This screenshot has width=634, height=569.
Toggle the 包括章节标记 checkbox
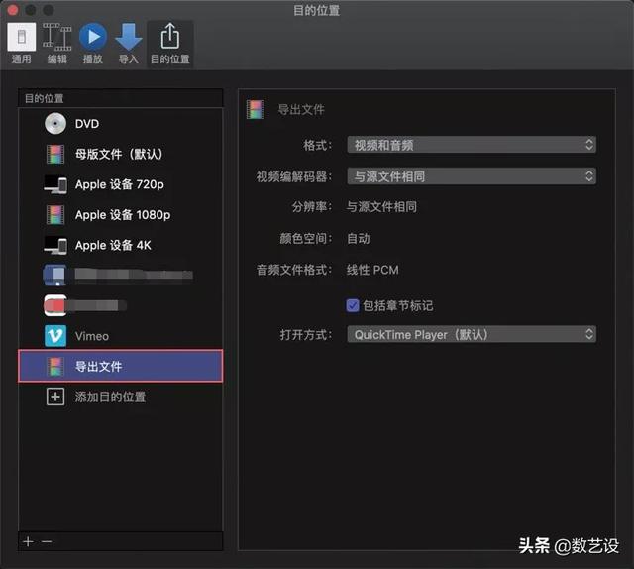(x=353, y=305)
